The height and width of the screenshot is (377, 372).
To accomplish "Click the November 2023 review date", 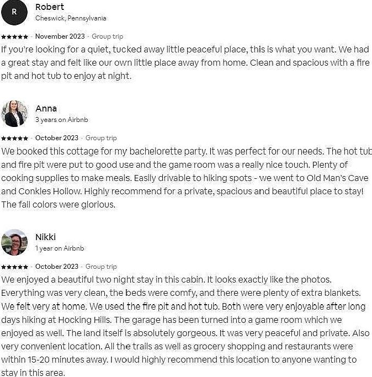I will pyautogui.click(x=60, y=36).
